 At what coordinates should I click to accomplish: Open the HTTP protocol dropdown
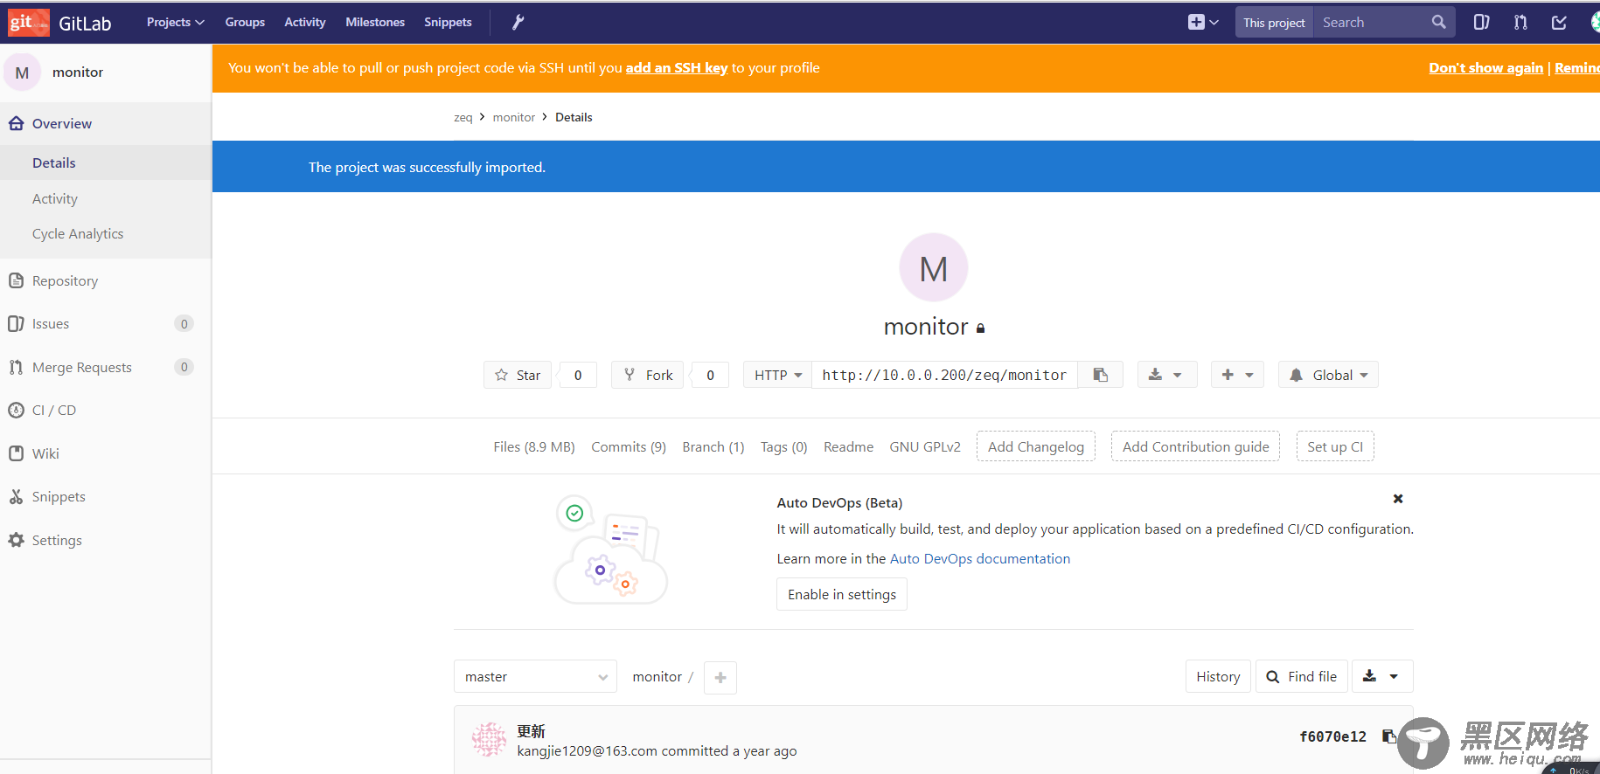(x=778, y=376)
